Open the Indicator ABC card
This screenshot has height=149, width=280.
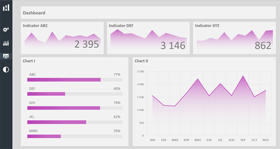pyautogui.click(x=62, y=38)
